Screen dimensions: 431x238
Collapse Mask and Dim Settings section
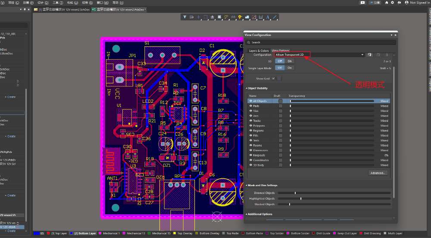coord(246,185)
